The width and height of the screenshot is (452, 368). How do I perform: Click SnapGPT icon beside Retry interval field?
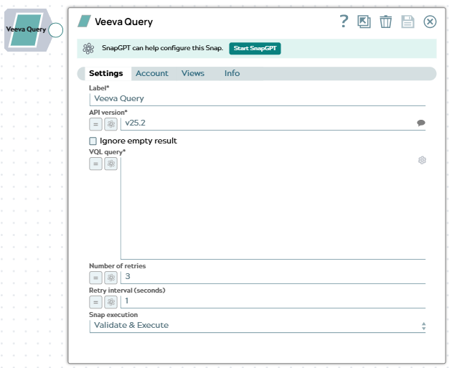coord(110,302)
